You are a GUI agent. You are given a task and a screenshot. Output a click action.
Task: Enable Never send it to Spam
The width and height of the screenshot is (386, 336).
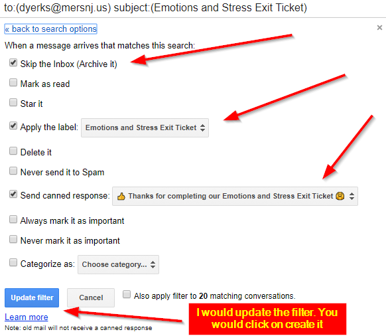tap(13, 171)
